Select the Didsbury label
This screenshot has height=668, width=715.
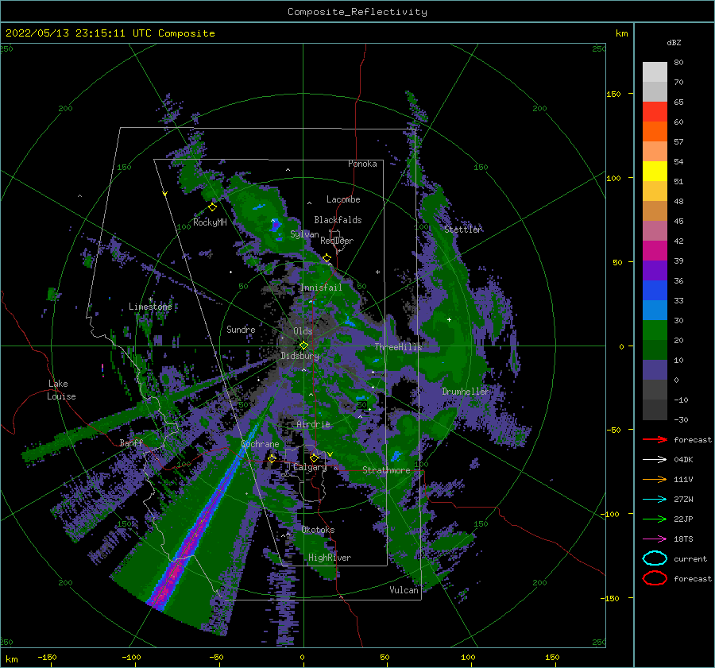click(300, 356)
